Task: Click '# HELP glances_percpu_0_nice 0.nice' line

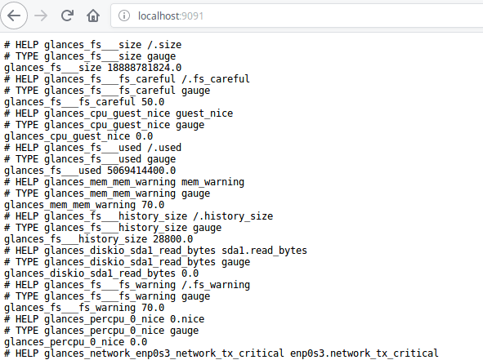Action: click(x=104, y=319)
